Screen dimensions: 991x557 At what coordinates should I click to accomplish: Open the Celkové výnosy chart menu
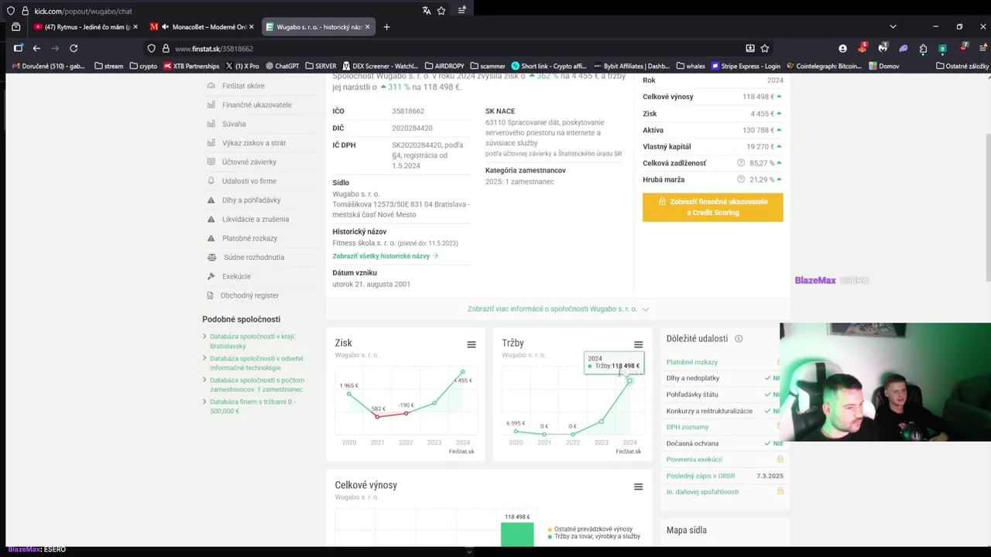tap(638, 487)
